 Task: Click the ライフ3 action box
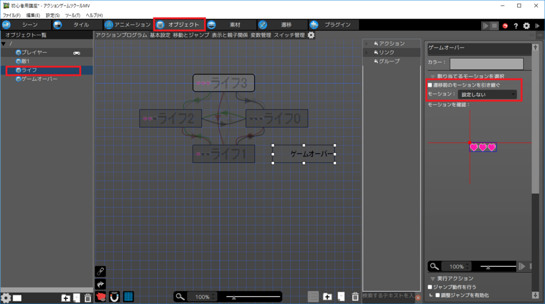coord(224,83)
